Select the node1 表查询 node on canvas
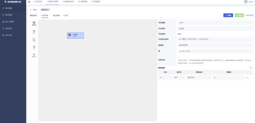Viewport: 255px width, 123px height. (76, 36)
